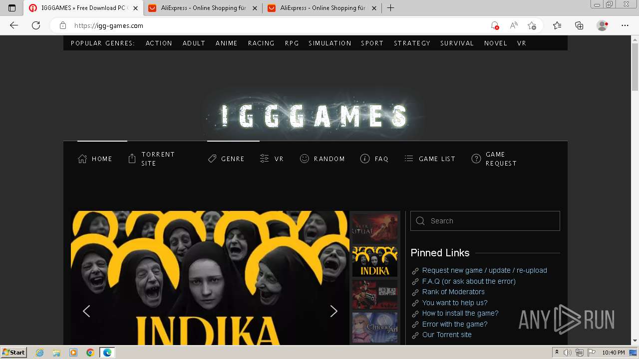Open GAME REQUEST navigation item
639x359 pixels.
(494, 159)
